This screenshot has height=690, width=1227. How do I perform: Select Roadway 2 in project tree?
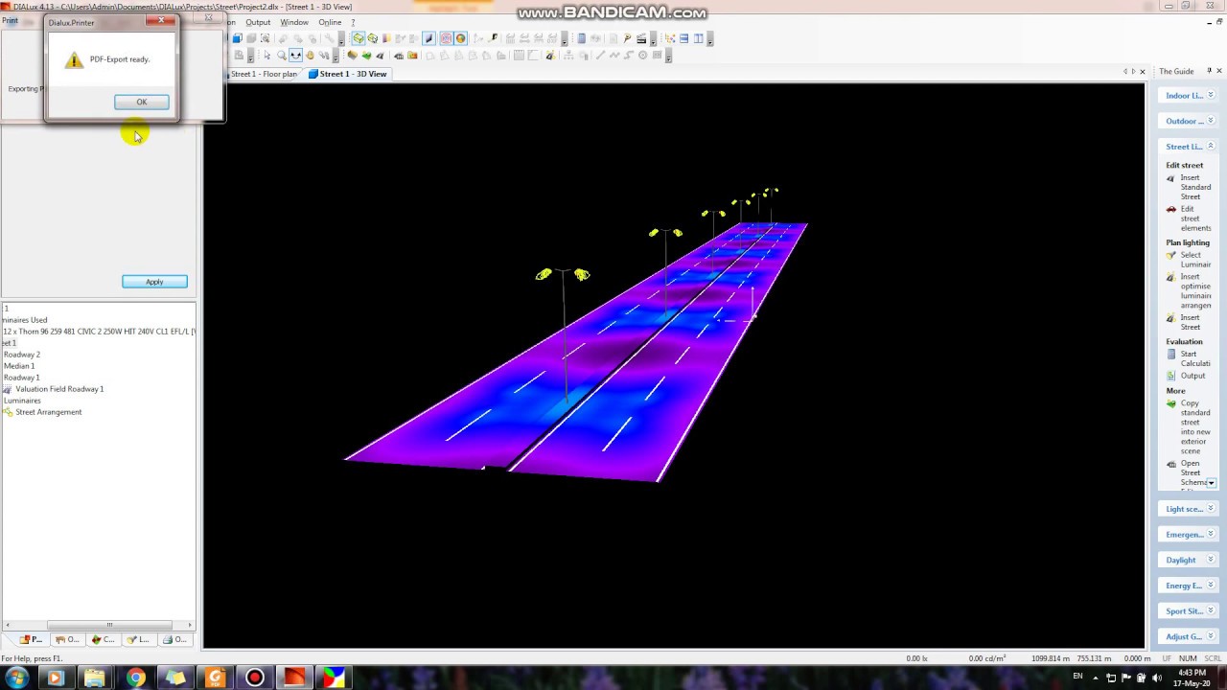[22, 355]
